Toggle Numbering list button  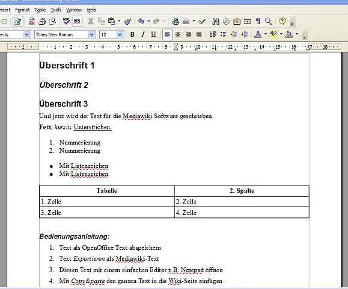click(213, 34)
